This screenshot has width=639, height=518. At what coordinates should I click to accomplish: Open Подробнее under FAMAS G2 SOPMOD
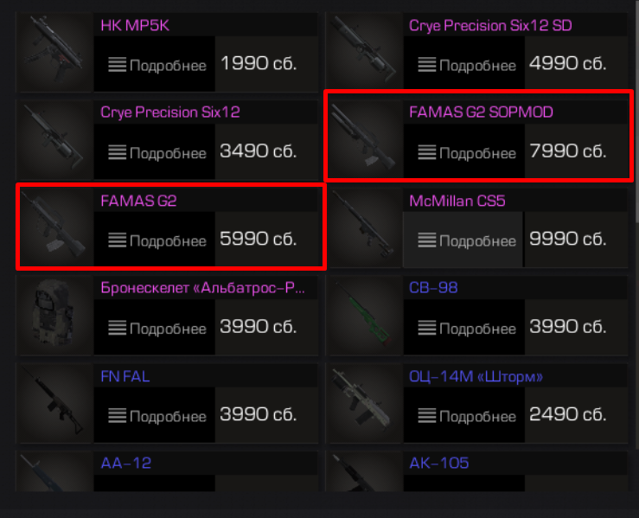click(467, 153)
